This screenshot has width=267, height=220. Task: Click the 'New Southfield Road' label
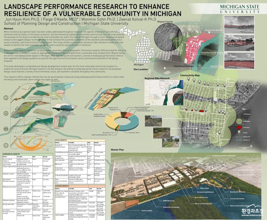(x=194, y=158)
